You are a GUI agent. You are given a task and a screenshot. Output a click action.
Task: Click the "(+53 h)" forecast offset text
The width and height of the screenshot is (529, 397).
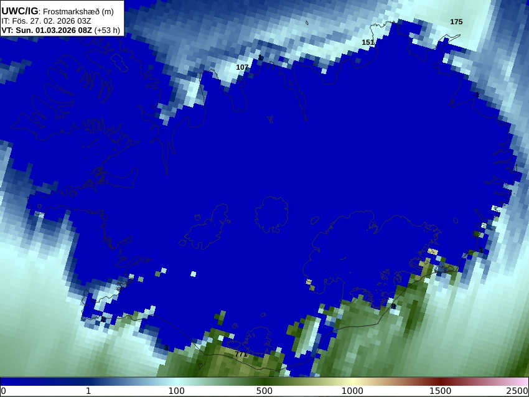click(x=107, y=30)
